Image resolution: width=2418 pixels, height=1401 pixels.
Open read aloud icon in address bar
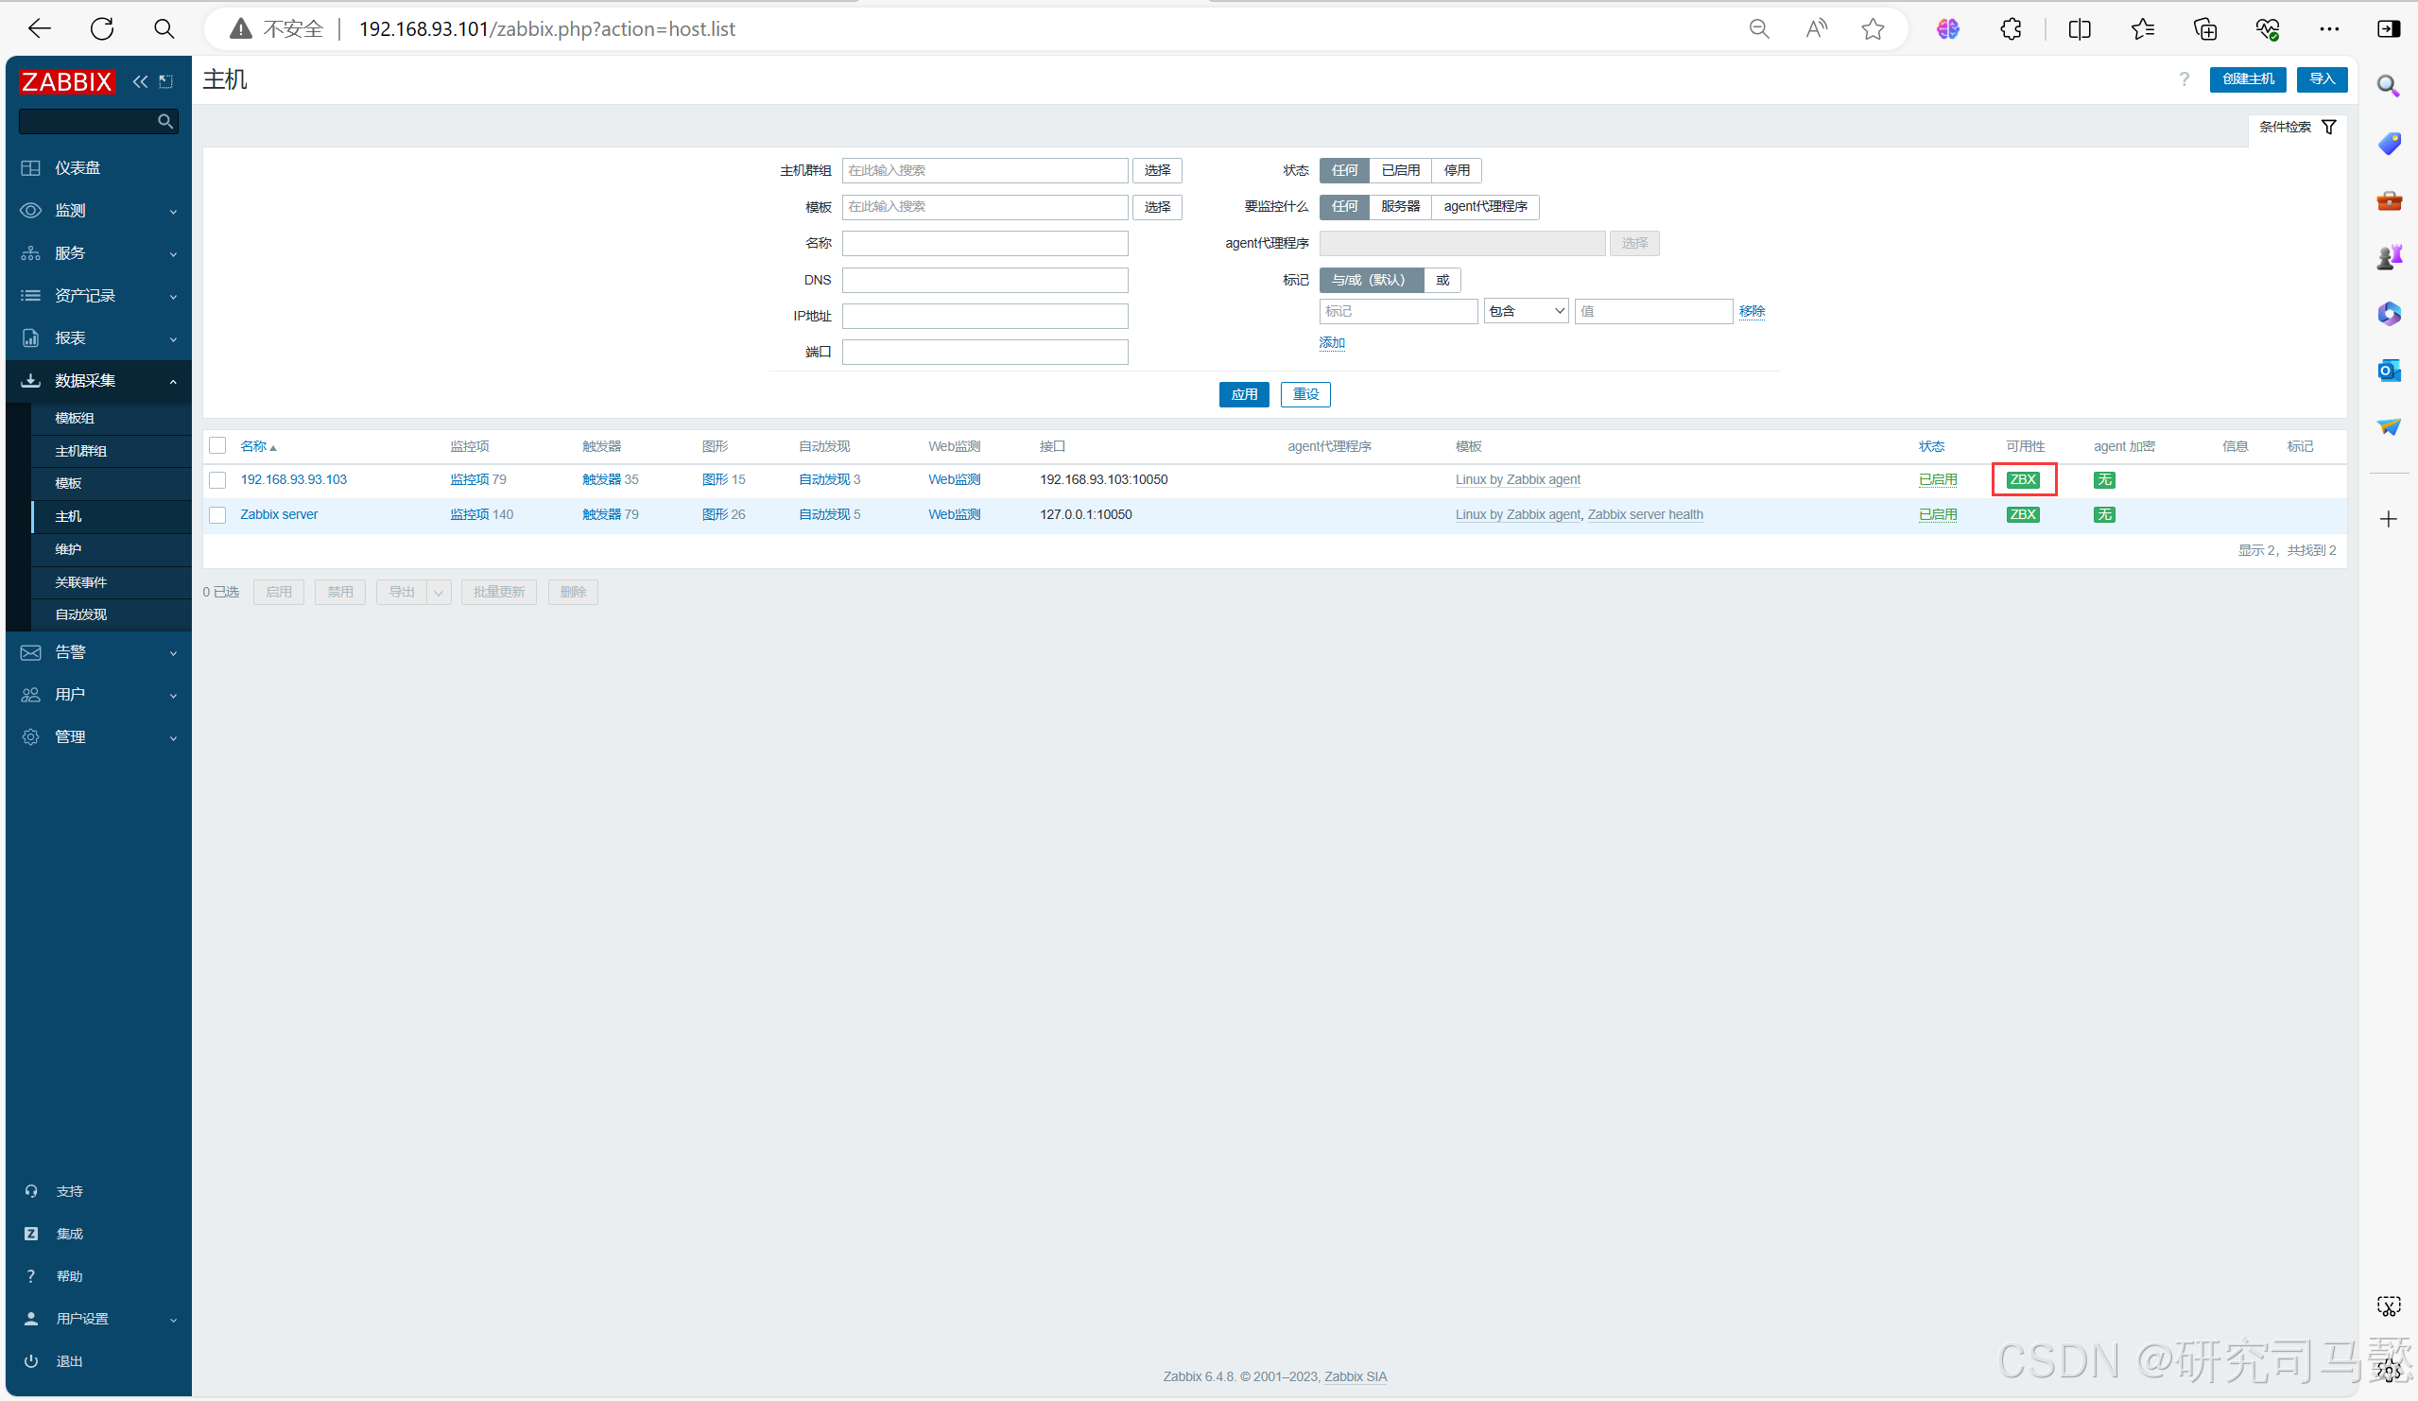click(x=1816, y=28)
